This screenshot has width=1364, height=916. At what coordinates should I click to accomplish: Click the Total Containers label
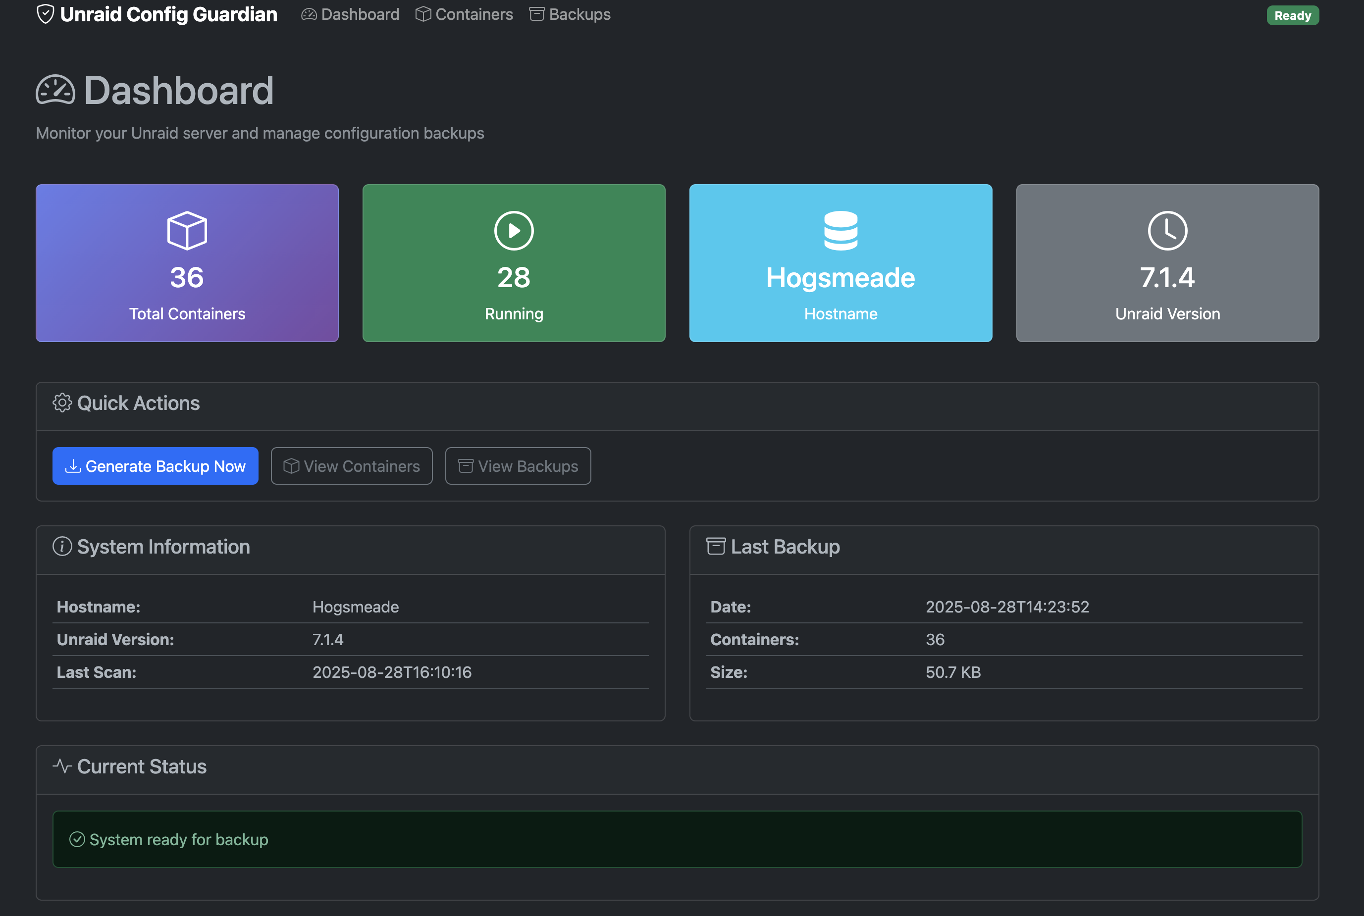click(x=187, y=314)
